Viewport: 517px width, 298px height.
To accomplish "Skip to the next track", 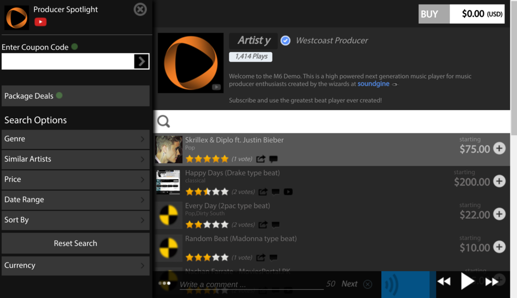I will 492,281.
